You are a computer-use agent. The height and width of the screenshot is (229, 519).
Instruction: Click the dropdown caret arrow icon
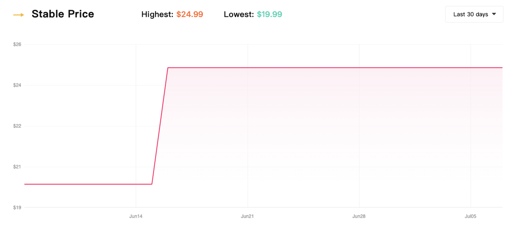(x=494, y=14)
